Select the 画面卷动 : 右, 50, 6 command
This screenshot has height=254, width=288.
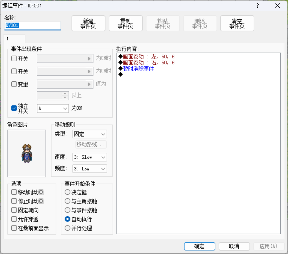coord(146,63)
